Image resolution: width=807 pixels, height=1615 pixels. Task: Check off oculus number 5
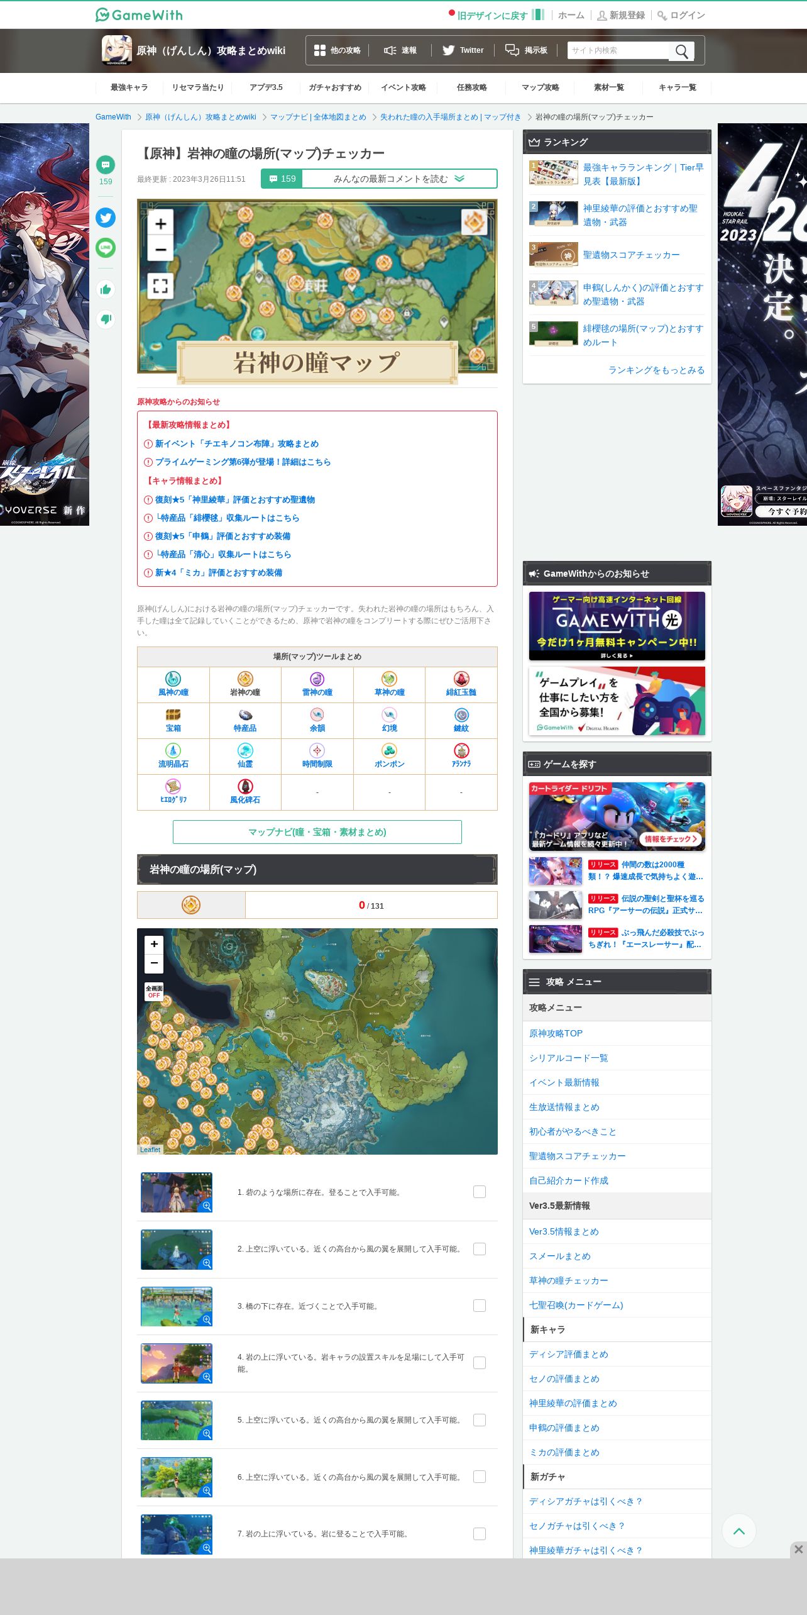pos(480,1420)
